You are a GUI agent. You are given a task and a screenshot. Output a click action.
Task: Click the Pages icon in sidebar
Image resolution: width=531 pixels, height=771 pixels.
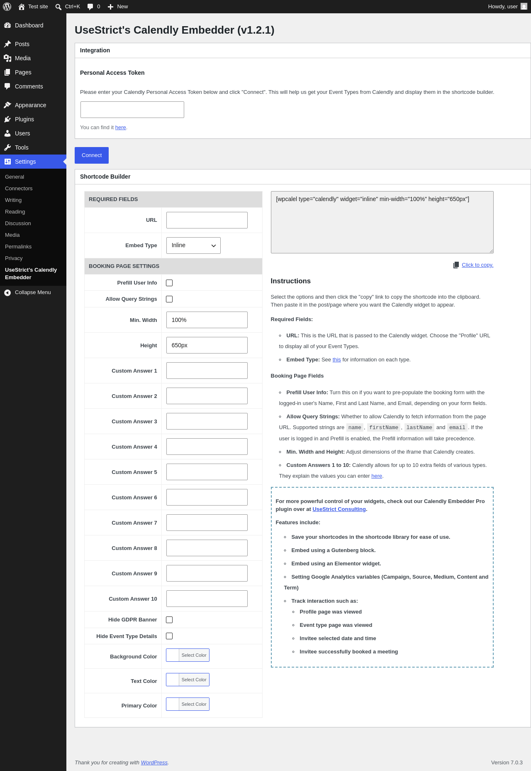[7, 72]
